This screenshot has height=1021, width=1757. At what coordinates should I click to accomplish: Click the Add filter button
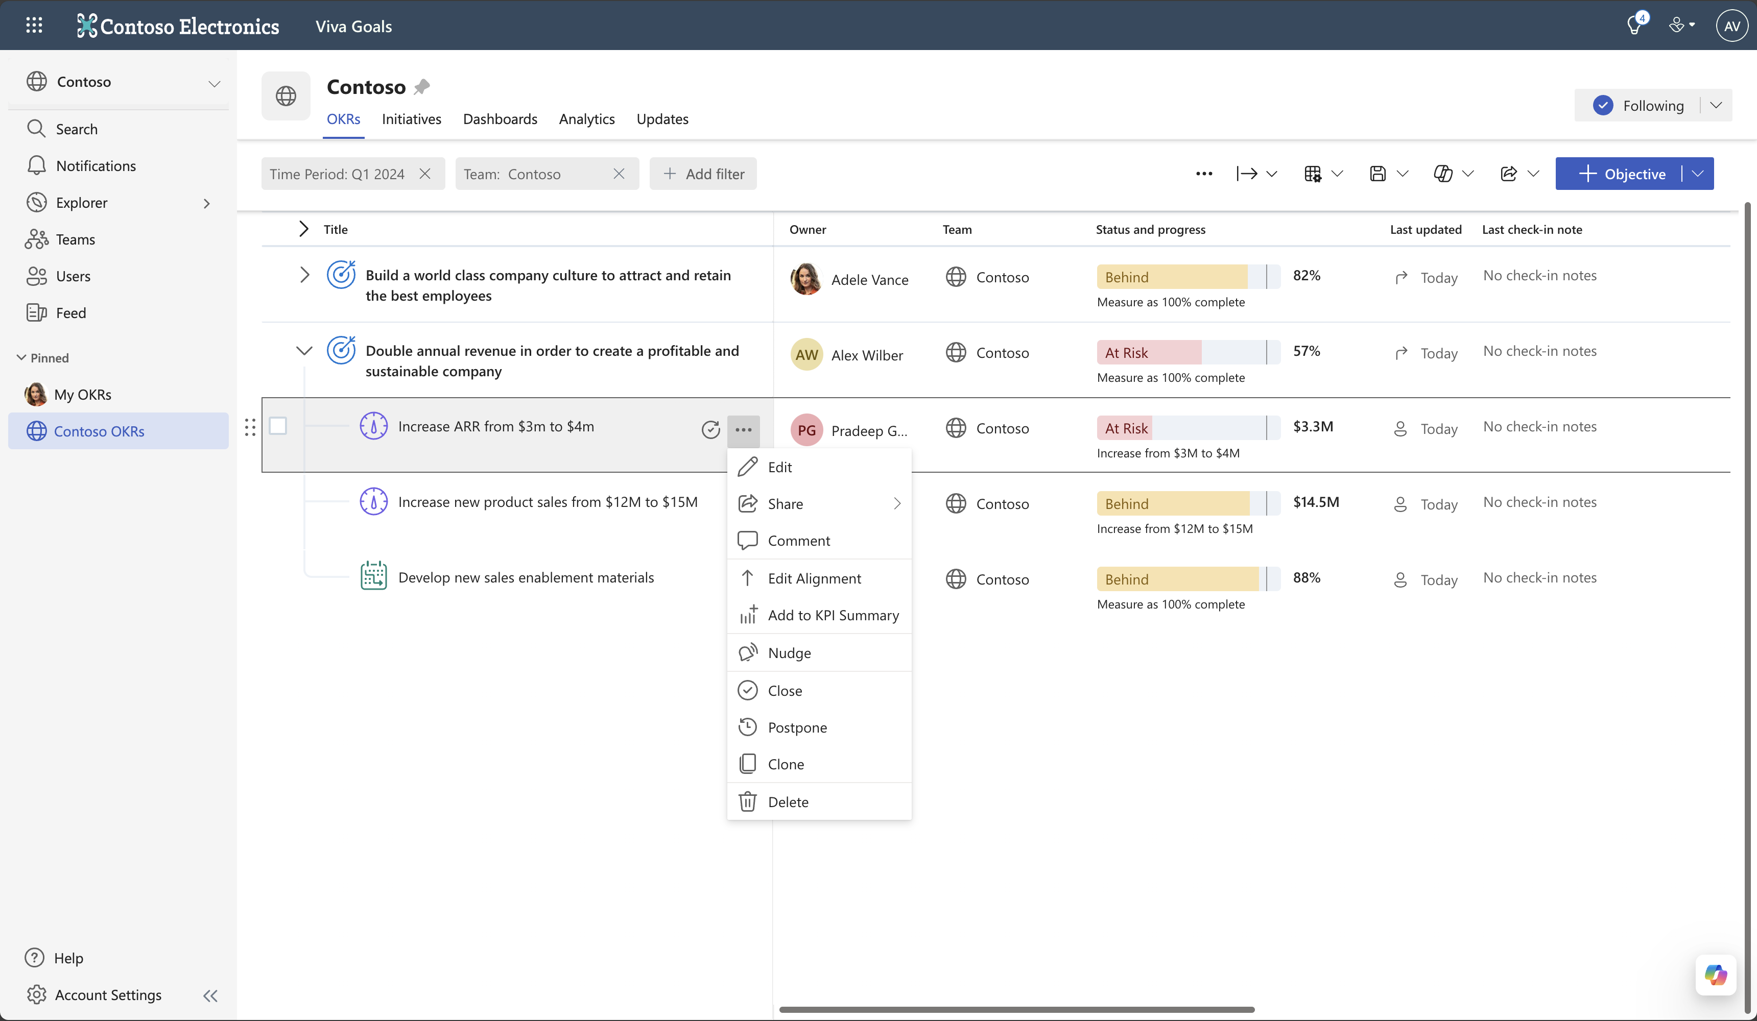(703, 174)
